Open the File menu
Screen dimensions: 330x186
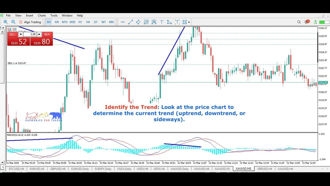coord(8,16)
